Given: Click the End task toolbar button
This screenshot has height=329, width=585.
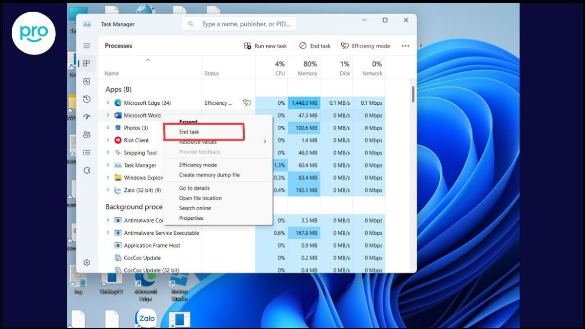Looking at the screenshot, I should (x=315, y=46).
